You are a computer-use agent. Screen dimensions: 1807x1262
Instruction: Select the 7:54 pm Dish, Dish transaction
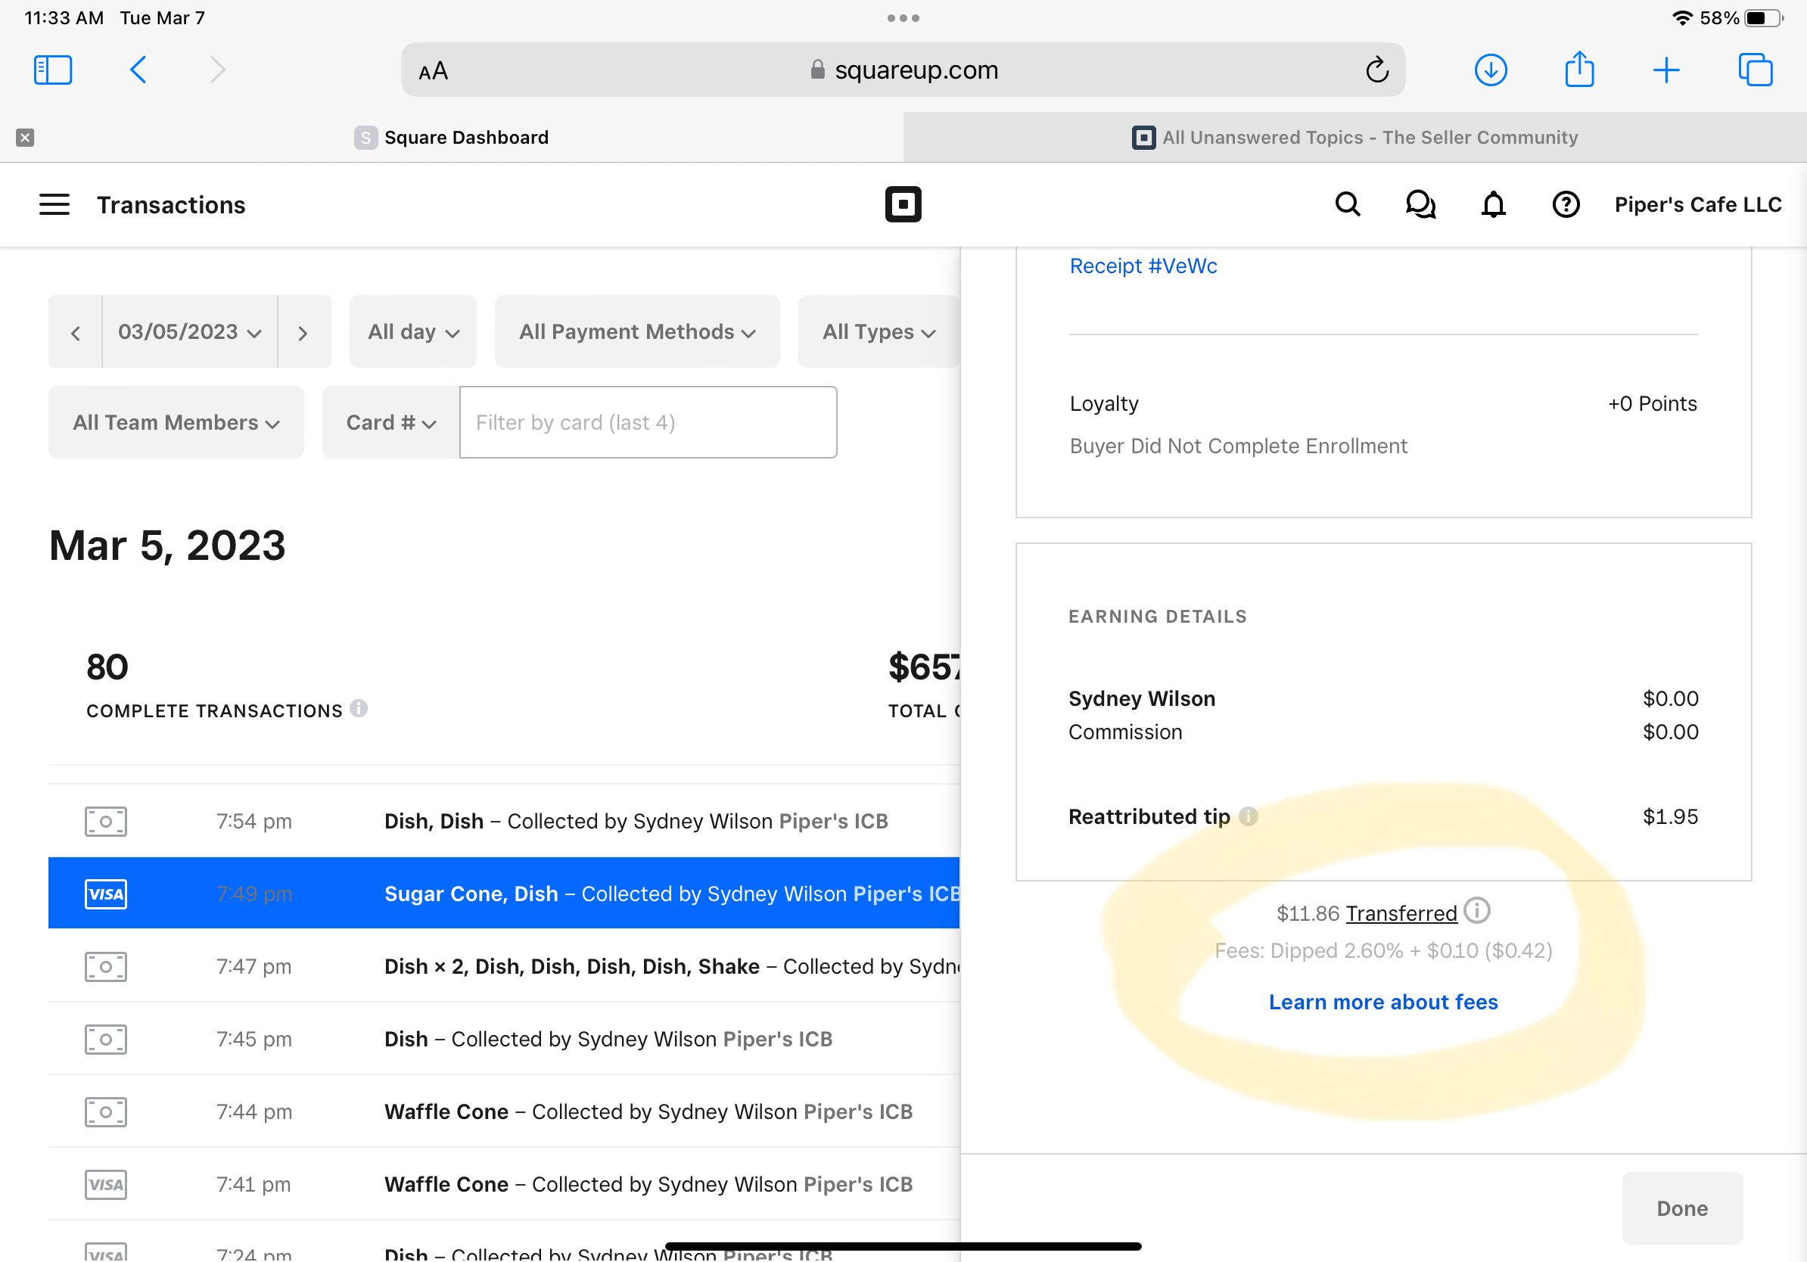[504, 822]
